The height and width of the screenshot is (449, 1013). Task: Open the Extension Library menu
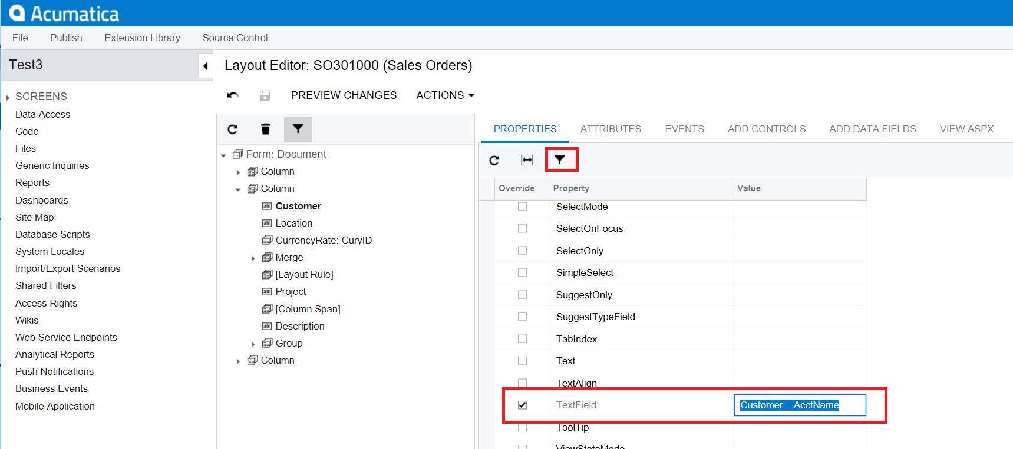[143, 38]
